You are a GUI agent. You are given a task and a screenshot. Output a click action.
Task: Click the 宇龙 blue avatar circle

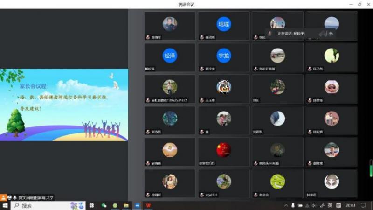224,56
